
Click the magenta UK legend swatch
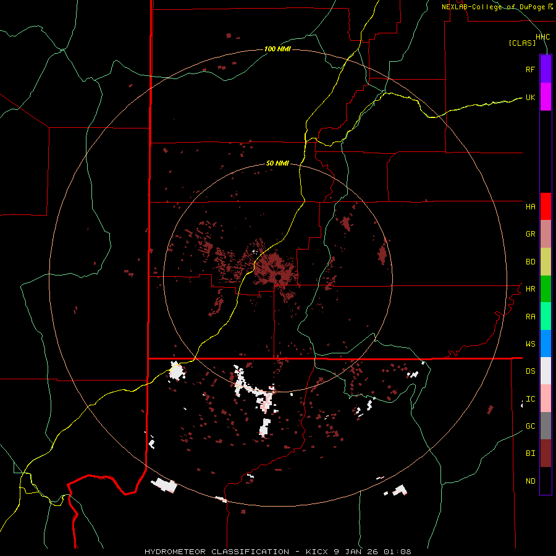545,97
